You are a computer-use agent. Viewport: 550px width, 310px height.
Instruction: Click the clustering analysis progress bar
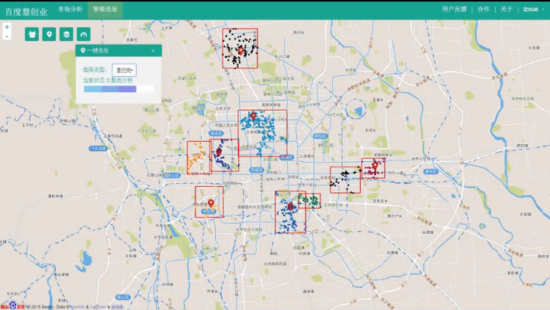tap(109, 90)
